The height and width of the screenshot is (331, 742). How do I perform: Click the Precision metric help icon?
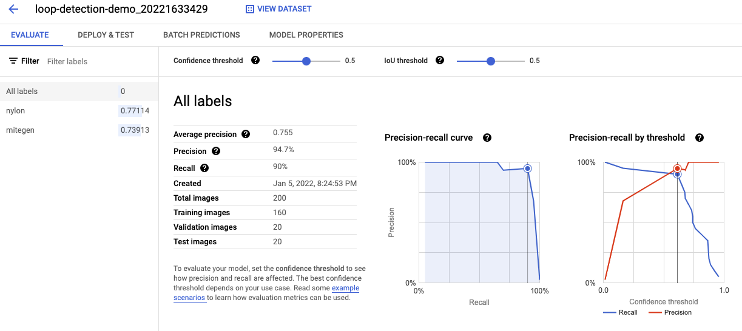pyautogui.click(x=216, y=151)
